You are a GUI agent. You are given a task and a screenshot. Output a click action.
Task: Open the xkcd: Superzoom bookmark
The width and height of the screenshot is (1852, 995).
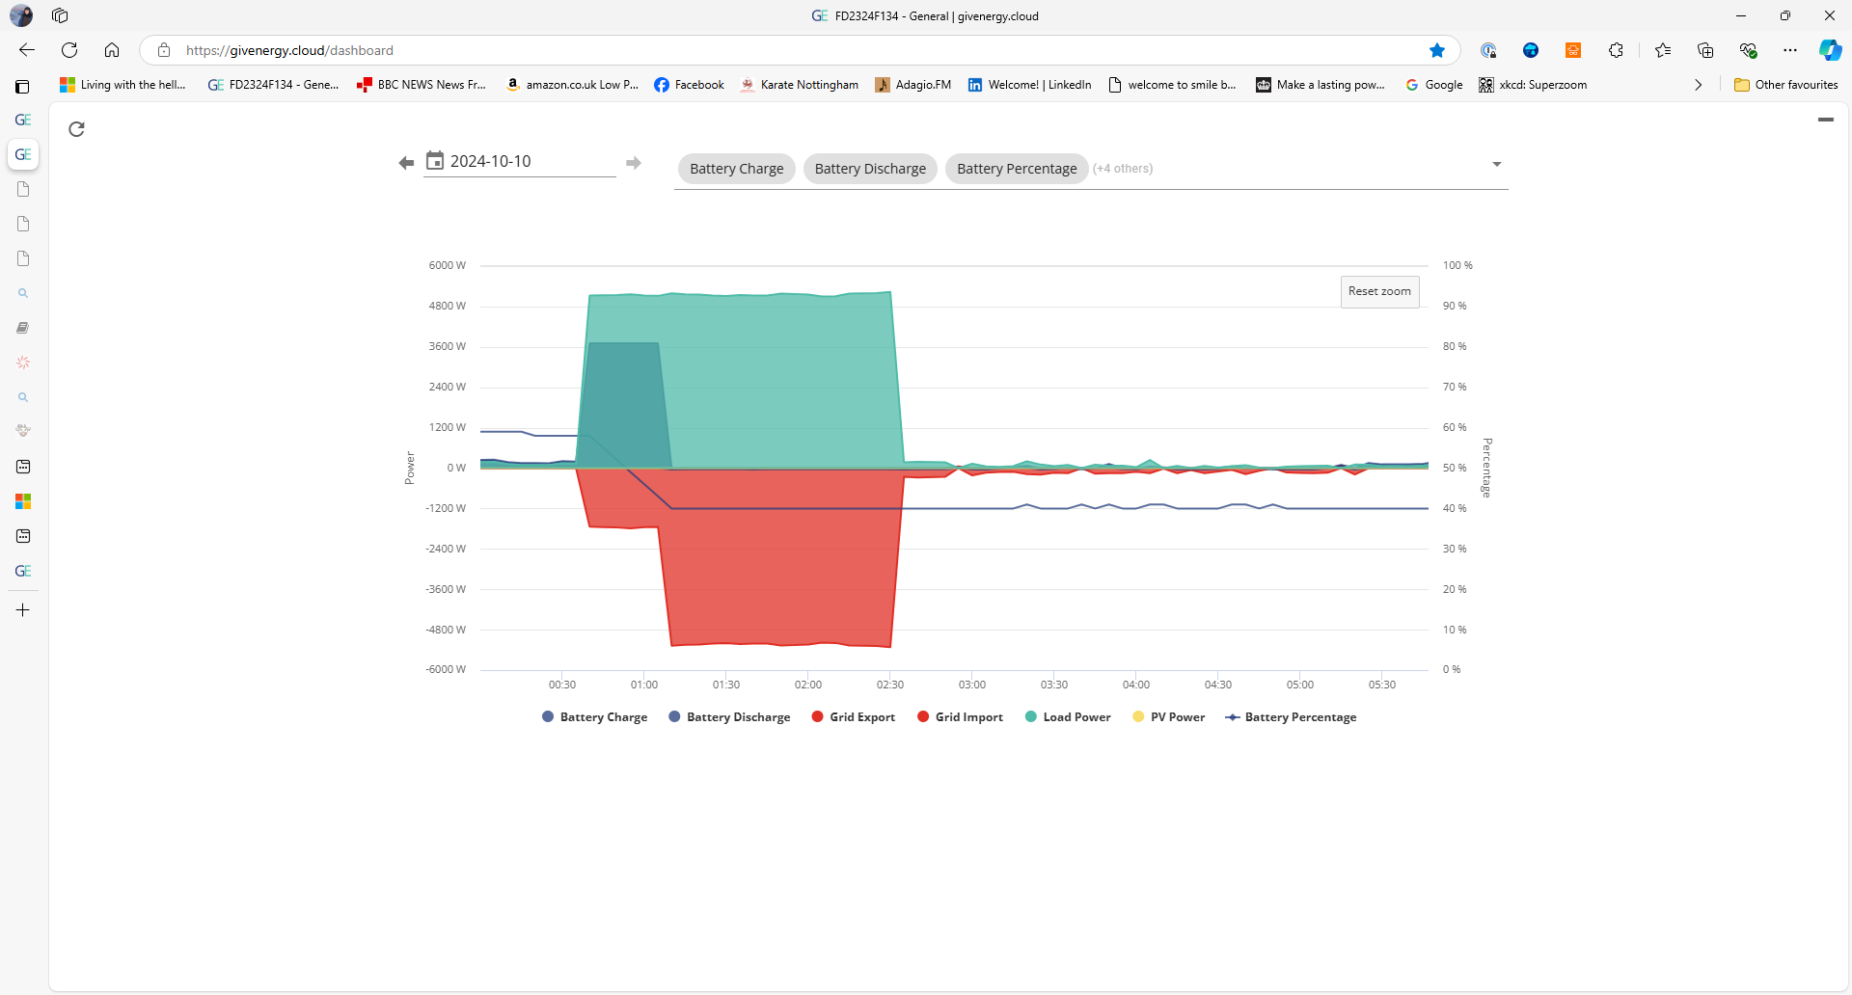[1533, 85]
